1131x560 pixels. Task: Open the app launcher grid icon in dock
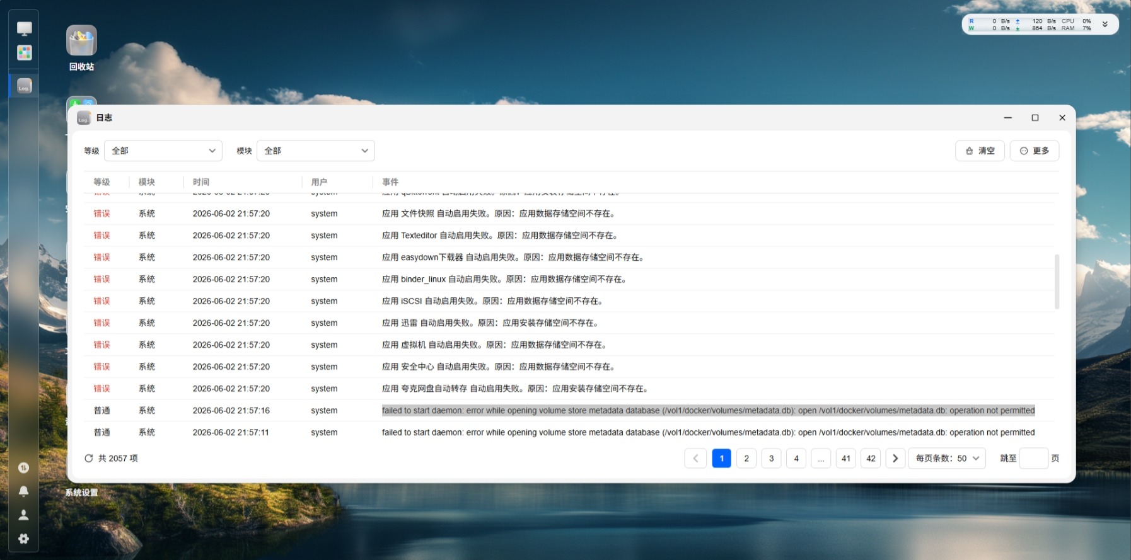coord(24,53)
